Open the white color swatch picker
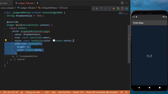This screenshot has height=94, width=168. 54,40
